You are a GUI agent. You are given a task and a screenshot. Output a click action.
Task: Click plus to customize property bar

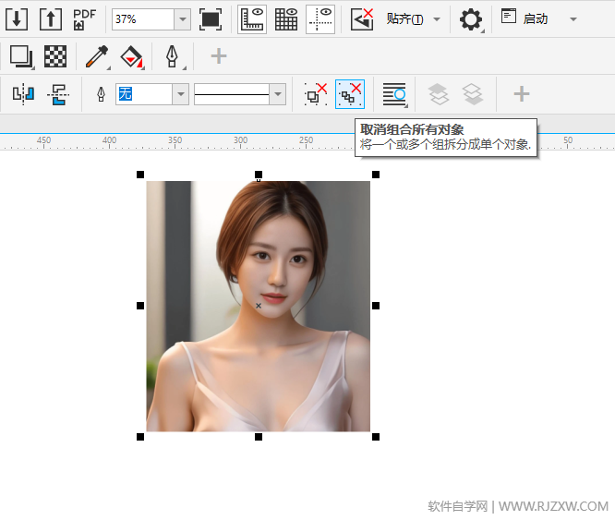521,94
